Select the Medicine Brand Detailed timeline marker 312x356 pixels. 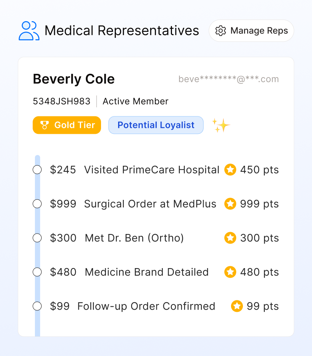tap(37, 272)
